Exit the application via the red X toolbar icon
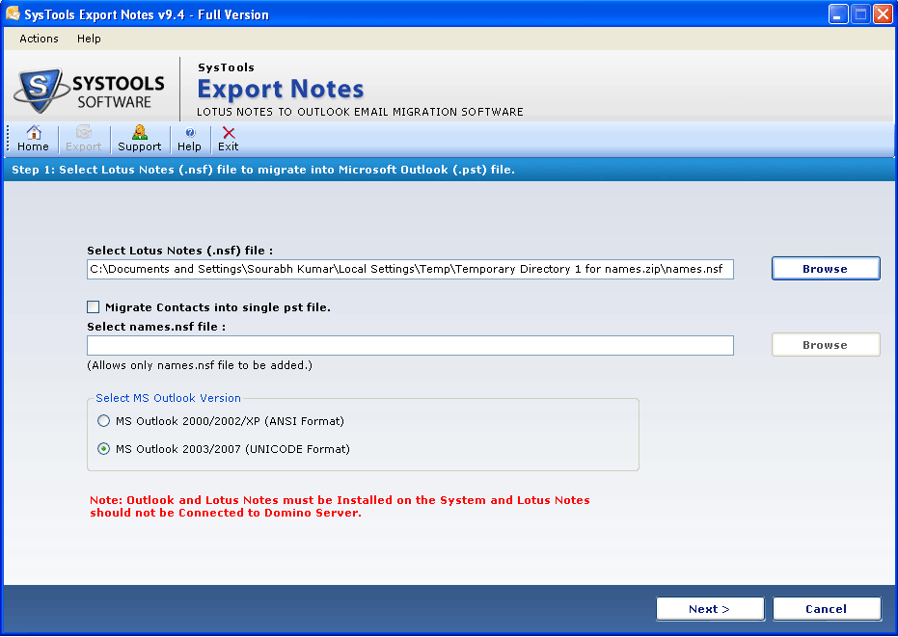The width and height of the screenshot is (898, 637). pos(228,139)
